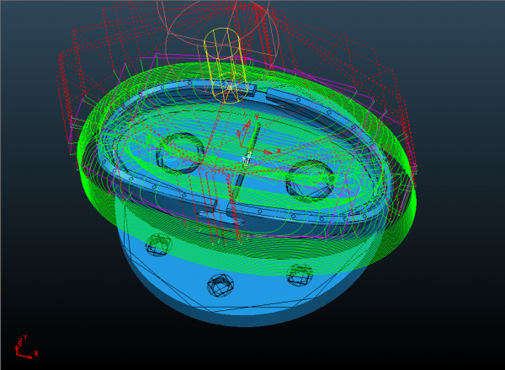Click the view axis triad in the corner

[26, 346]
